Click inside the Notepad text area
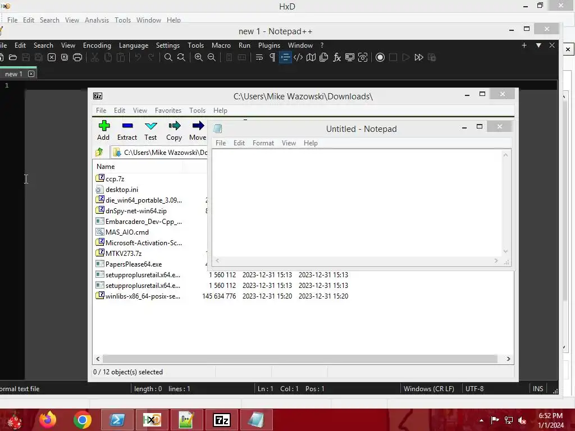 coord(357,203)
